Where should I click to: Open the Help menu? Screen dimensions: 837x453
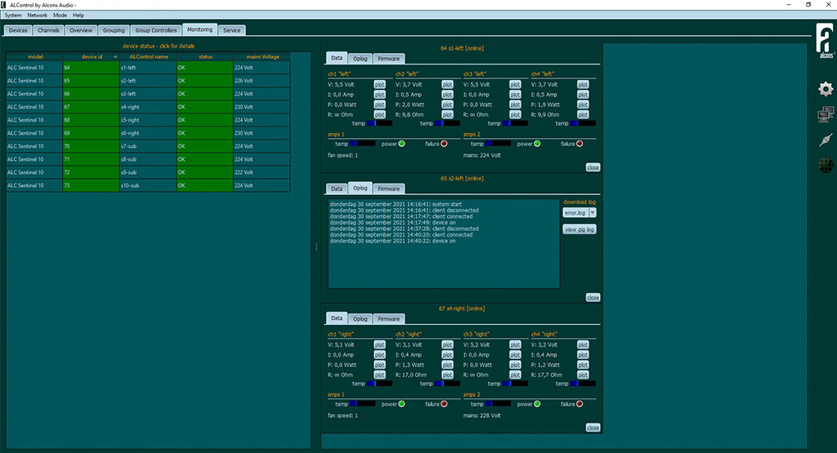click(x=78, y=15)
